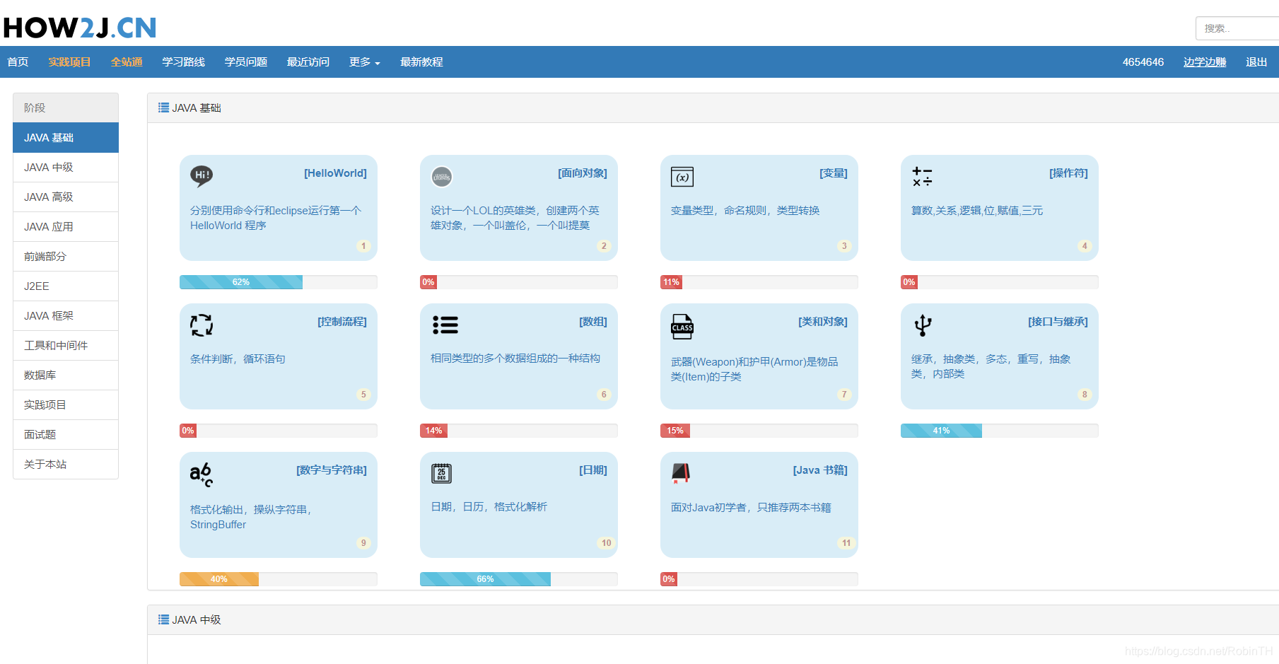
Task: Open 学习路线 in the top navigation
Action: (183, 62)
